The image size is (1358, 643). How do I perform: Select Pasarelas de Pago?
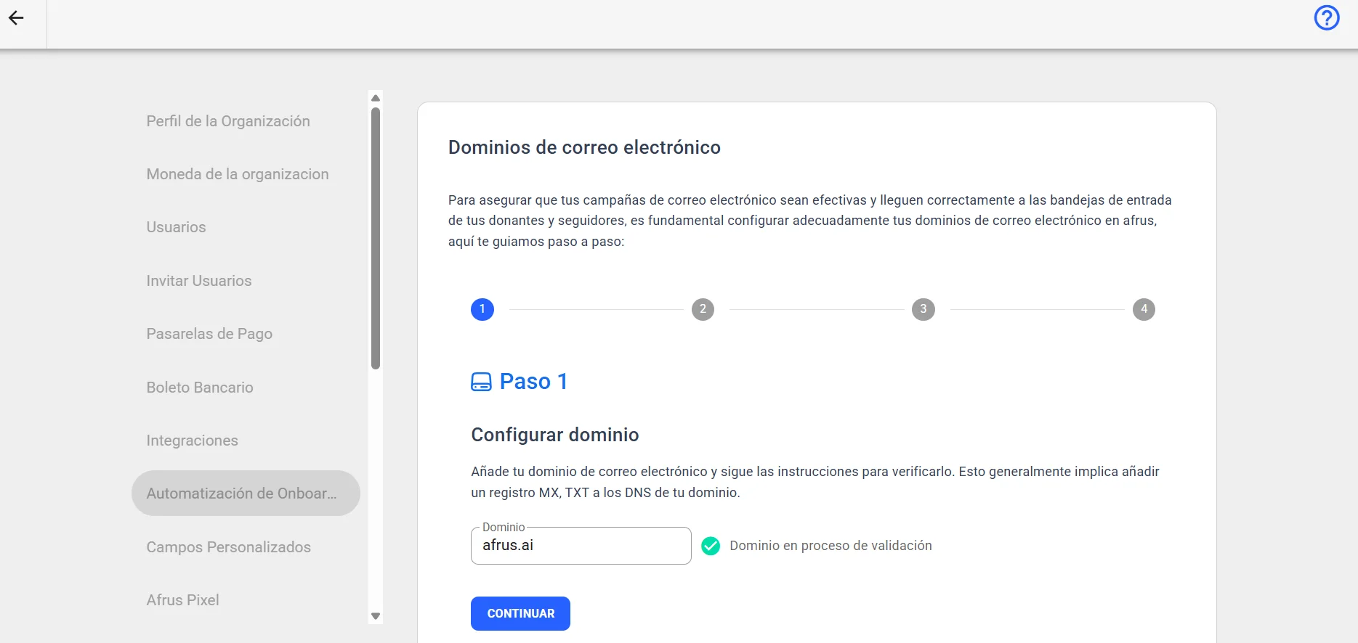click(209, 334)
